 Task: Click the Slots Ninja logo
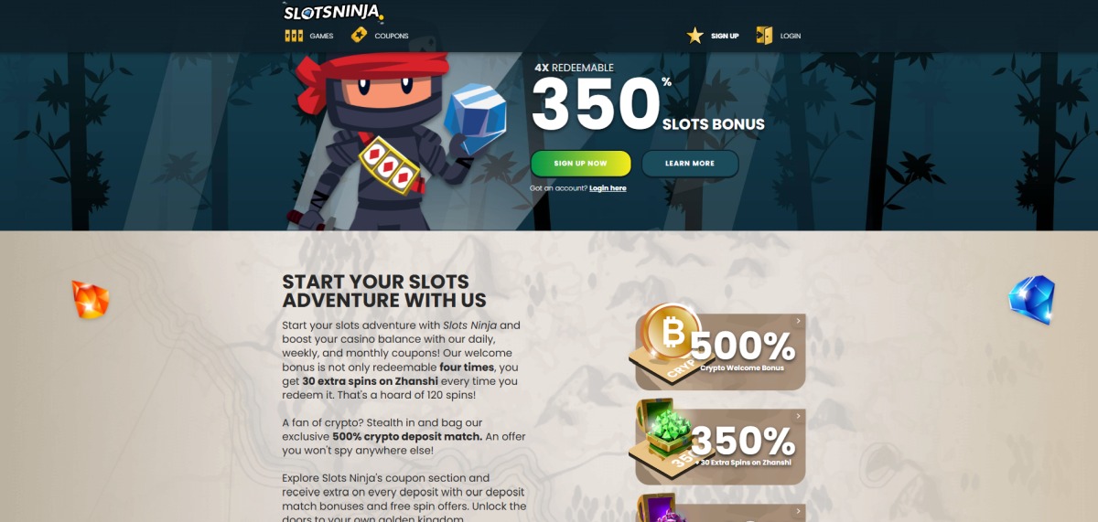point(333,12)
